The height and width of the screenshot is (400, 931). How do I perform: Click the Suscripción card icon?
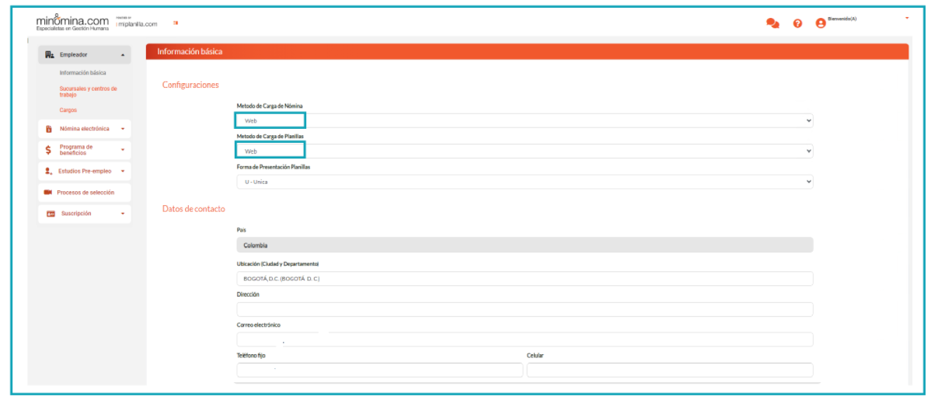51,214
